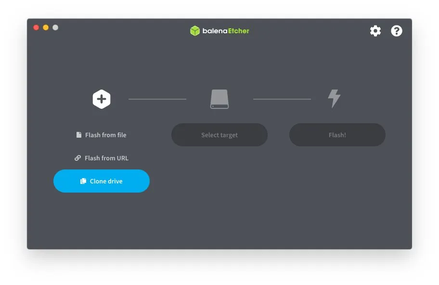This screenshot has height=285, width=439.
Task: Select the blue Clone drive button
Action: point(102,181)
